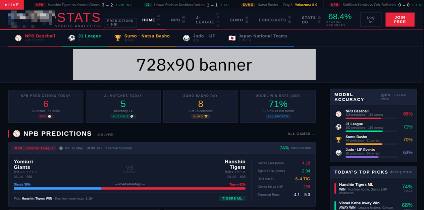Click the baseball icon beside NPB PREDICTIONS heading
Viewport: 424px width, 210px height.
coord(17,134)
